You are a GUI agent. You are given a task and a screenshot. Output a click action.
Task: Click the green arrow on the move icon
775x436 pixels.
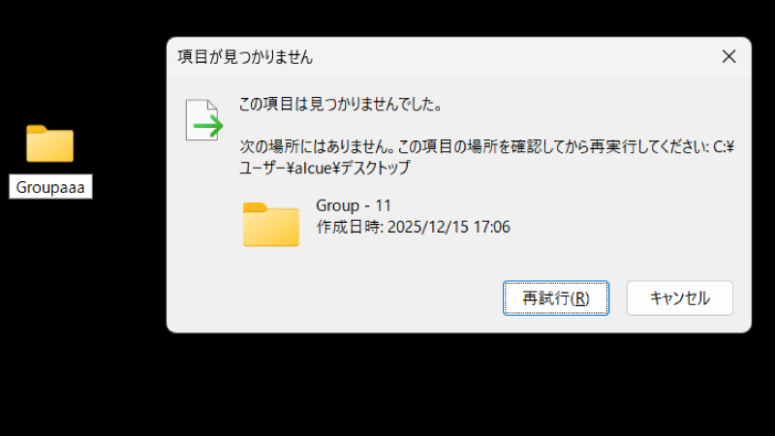click(x=208, y=126)
